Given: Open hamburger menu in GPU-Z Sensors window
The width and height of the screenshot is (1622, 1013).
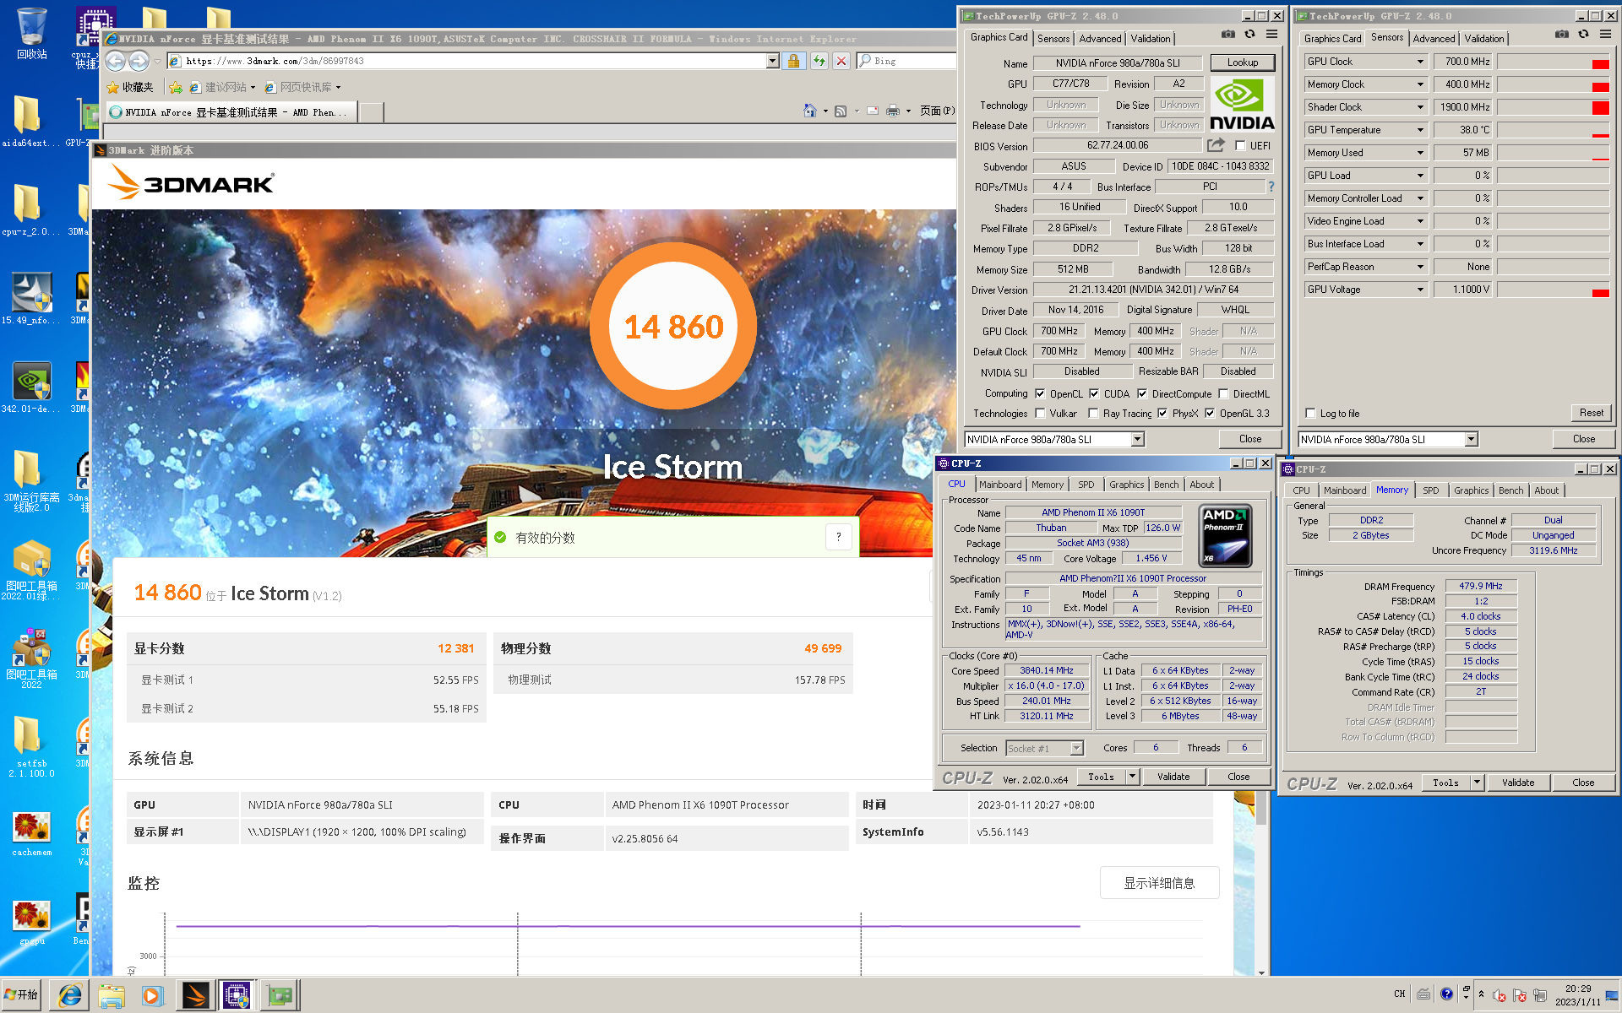Looking at the screenshot, I should tap(1605, 35).
